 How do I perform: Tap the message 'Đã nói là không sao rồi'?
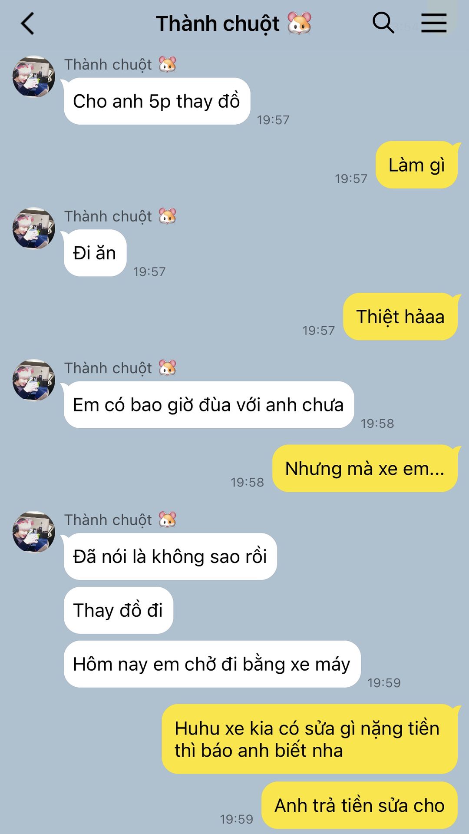(170, 556)
